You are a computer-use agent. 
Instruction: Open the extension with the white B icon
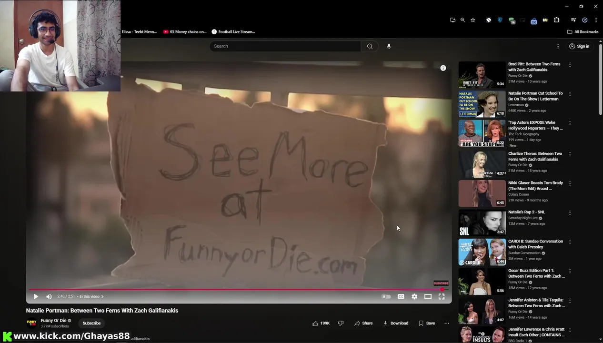(489, 20)
